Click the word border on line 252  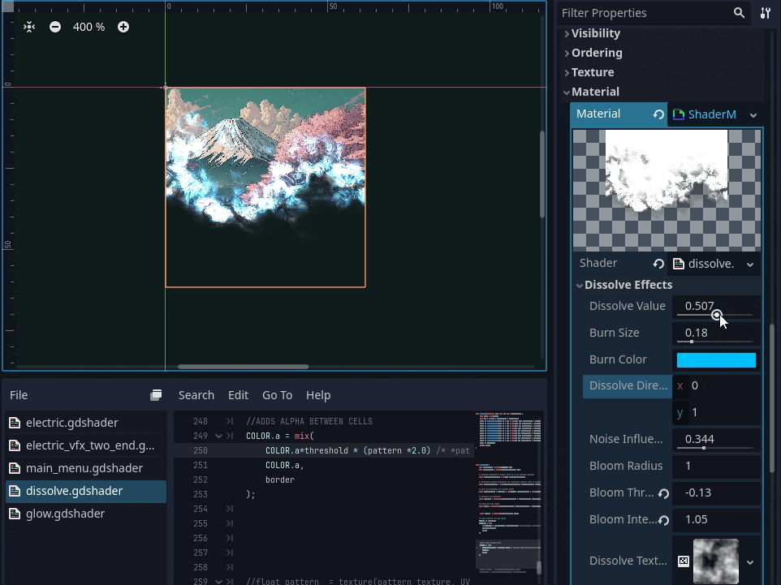(280, 480)
